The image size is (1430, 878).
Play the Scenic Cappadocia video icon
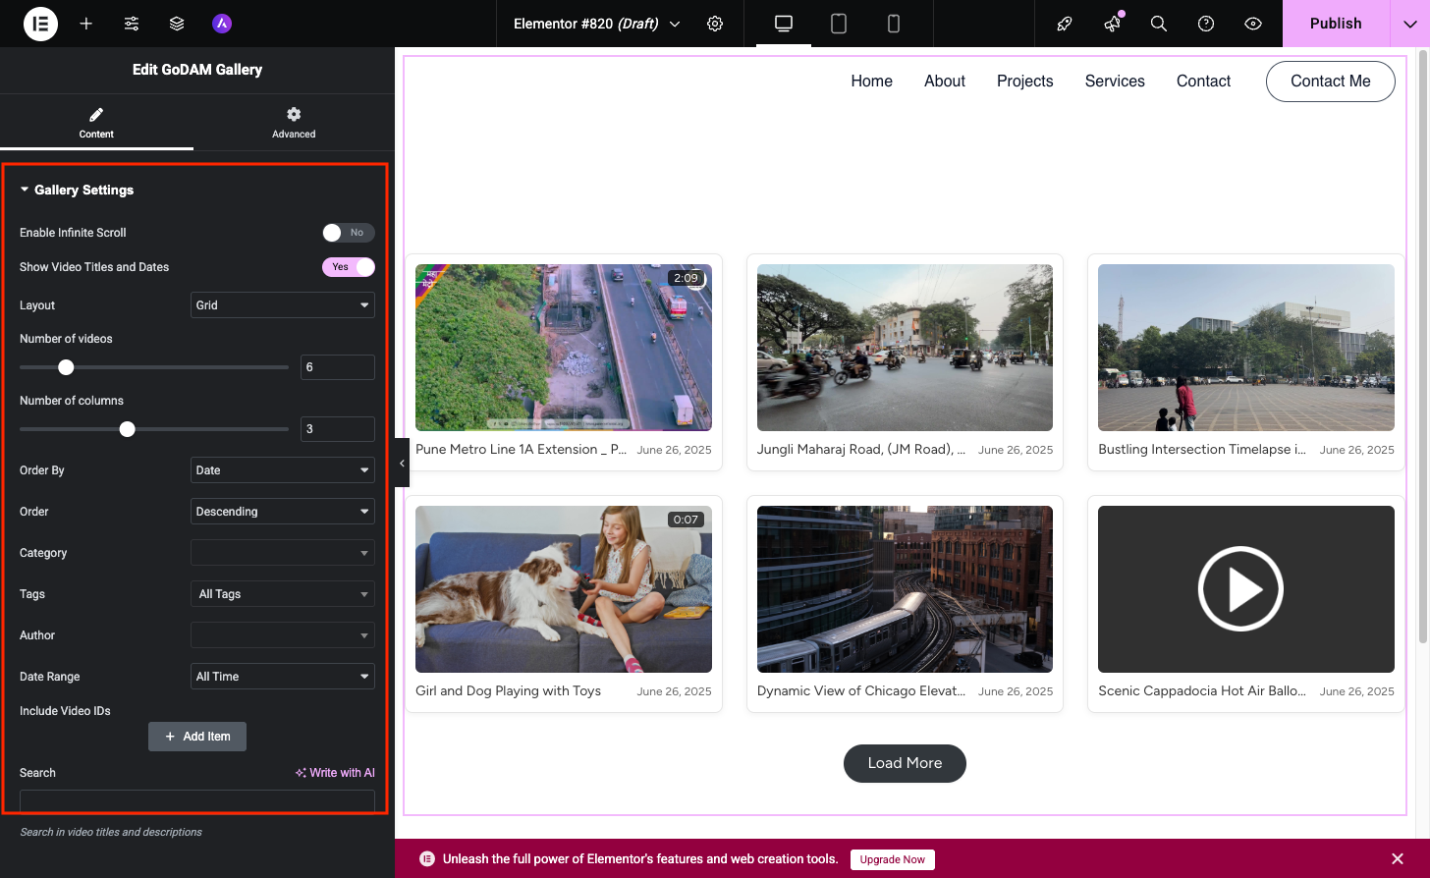coord(1240,589)
